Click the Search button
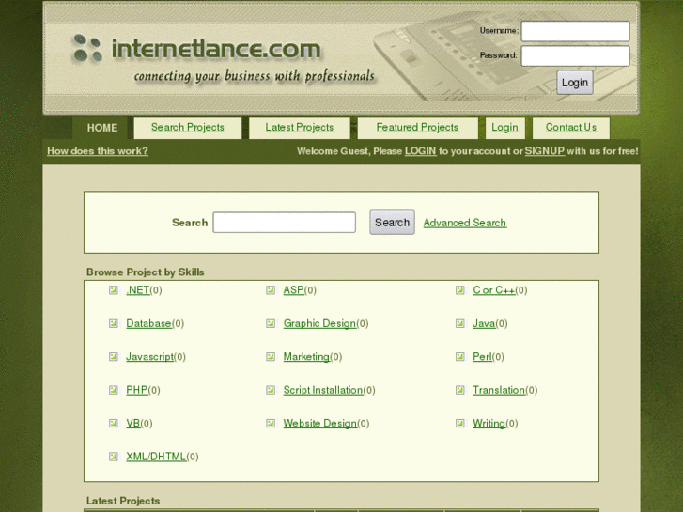Image resolution: width=683 pixels, height=512 pixels. pos(392,223)
